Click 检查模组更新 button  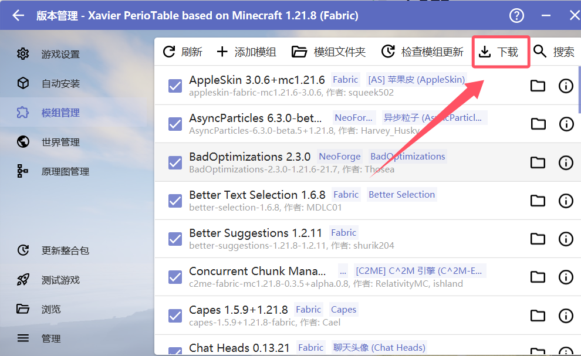(423, 52)
